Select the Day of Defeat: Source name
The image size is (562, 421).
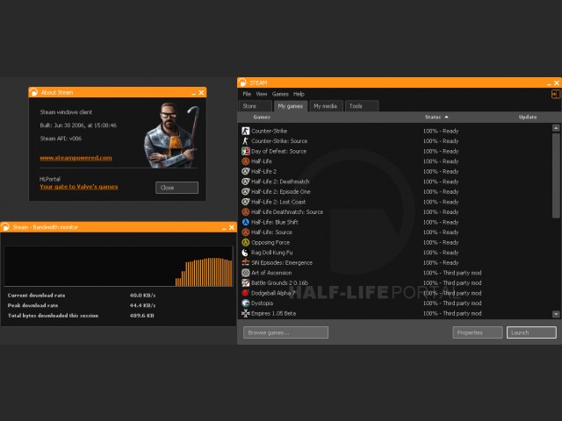[279, 152]
